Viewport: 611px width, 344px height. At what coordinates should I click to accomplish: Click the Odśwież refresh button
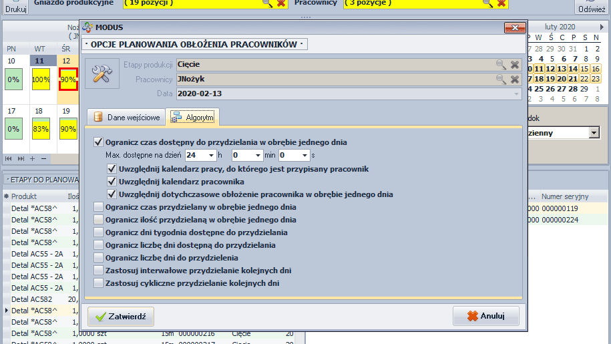tap(592, 6)
